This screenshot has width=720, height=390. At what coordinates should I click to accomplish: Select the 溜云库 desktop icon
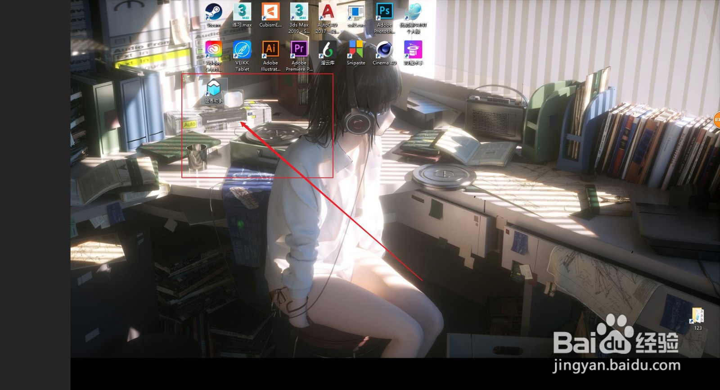pos(327,53)
